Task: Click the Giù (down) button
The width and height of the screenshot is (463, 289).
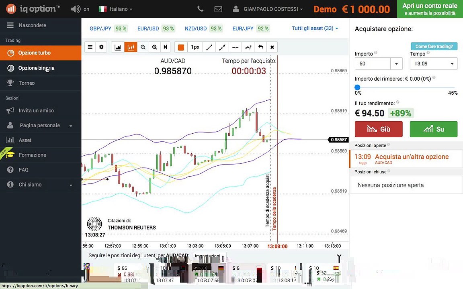Action: point(379,129)
